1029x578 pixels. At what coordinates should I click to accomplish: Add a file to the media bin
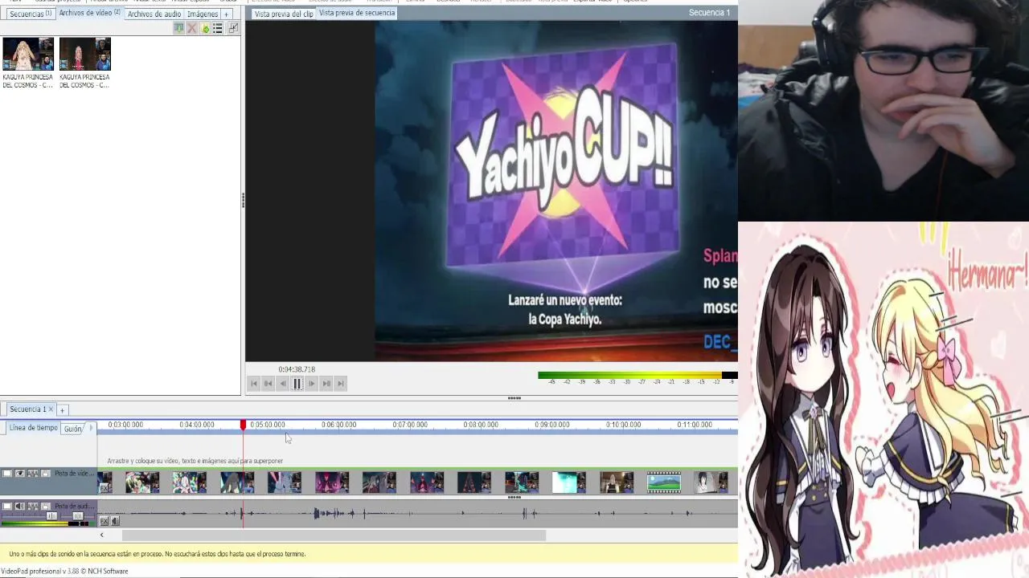pos(205,28)
